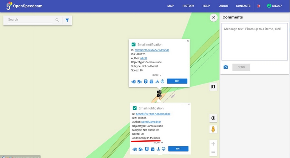Attach photo with camera icon in Comments
This screenshot has width=290, height=158.
click(226, 67)
